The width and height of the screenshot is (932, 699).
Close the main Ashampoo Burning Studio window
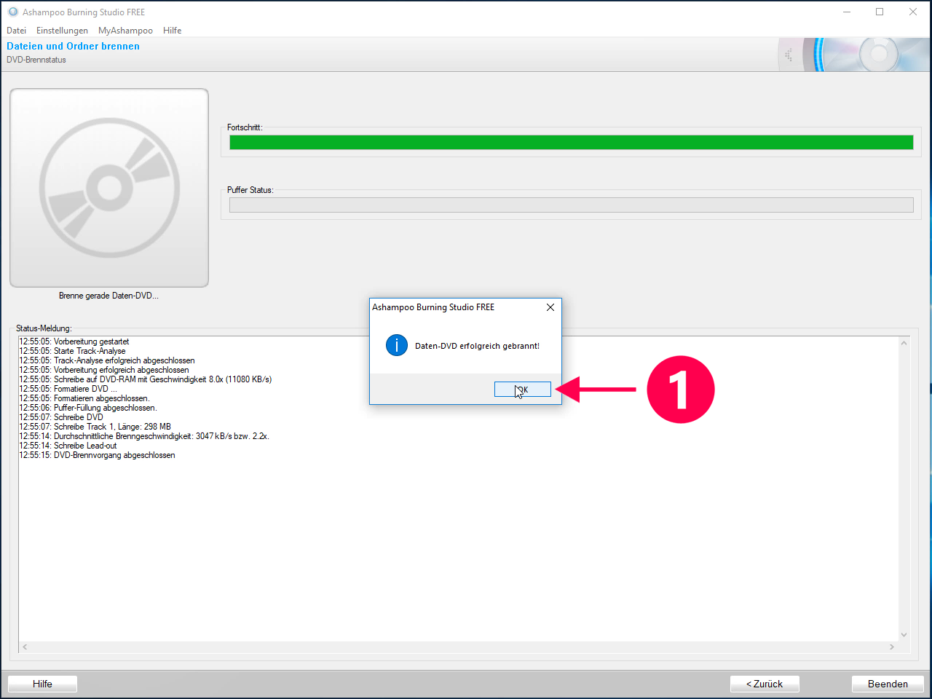click(x=913, y=12)
